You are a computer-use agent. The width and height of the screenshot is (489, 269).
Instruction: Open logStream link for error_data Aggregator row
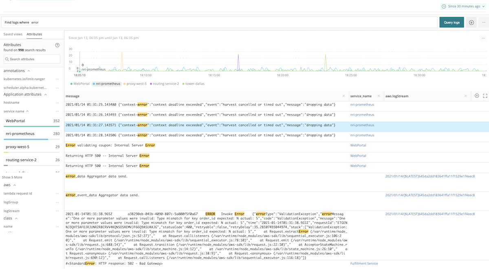tap(430, 176)
